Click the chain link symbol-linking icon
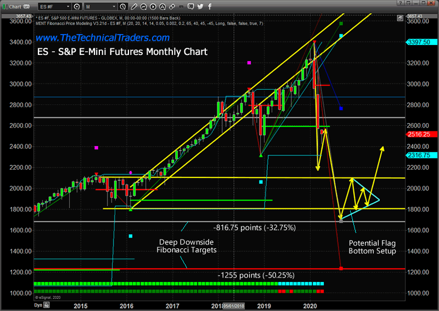The width and height of the screenshot is (439, 311). [x=172, y=7]
